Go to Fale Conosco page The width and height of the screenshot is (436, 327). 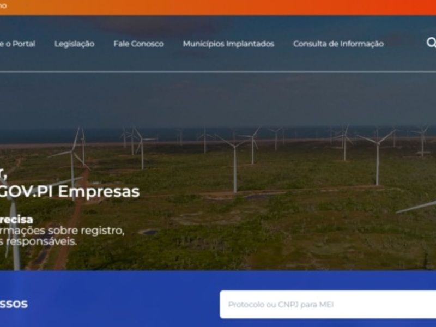tap(138, 44)
